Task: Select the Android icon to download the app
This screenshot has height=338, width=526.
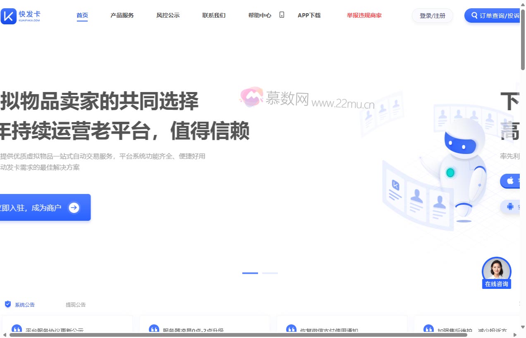Action: 510,206
